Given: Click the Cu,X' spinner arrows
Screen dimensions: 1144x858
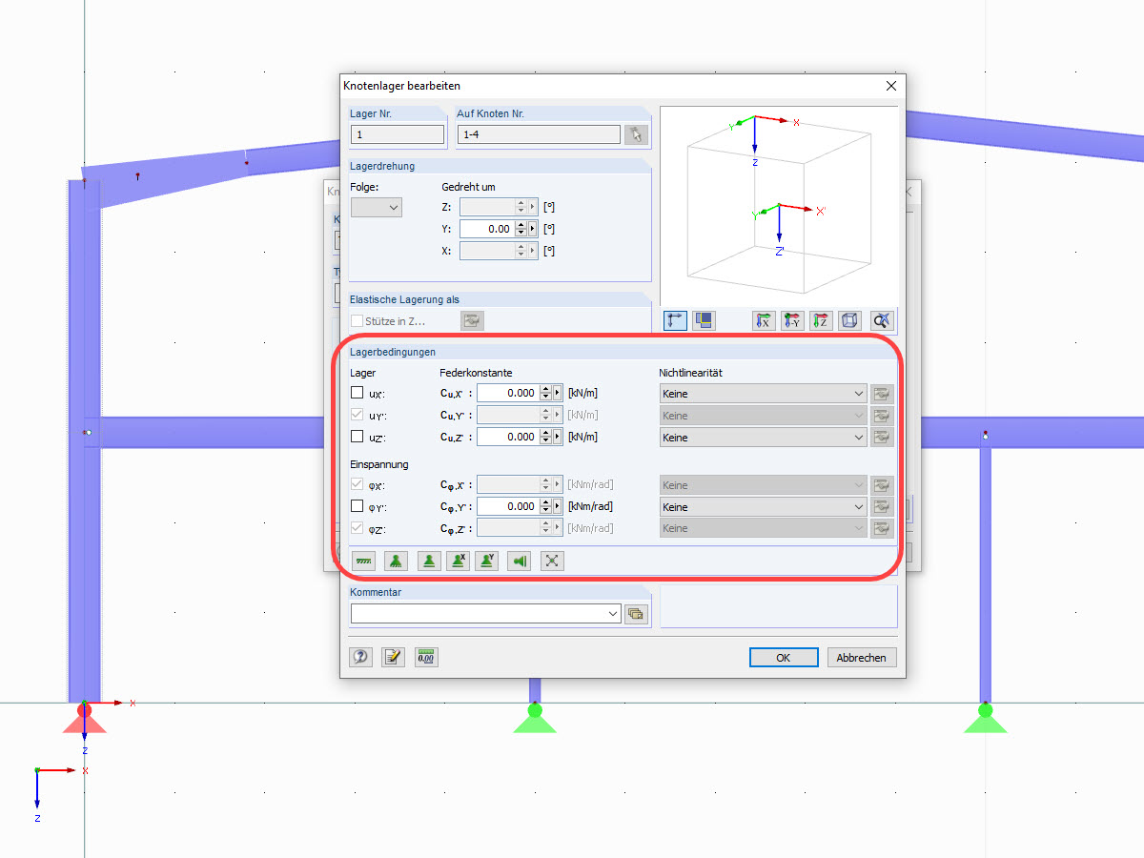Looking at the screenshot, I should click(546, 393).
